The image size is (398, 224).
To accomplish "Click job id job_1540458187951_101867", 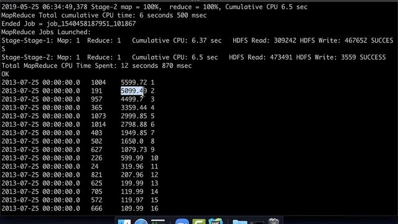I will pos(91,24).
